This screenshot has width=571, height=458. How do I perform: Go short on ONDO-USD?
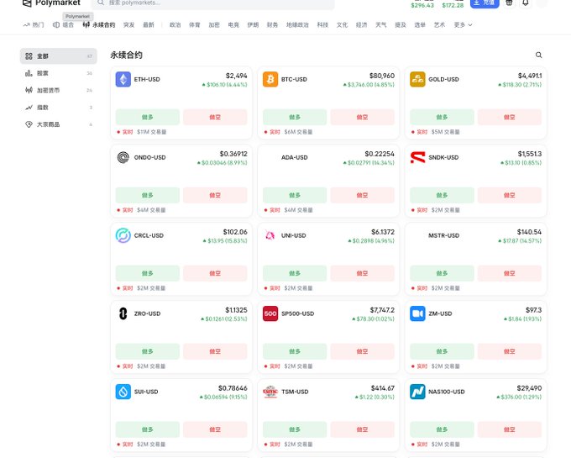click(215, 195)
